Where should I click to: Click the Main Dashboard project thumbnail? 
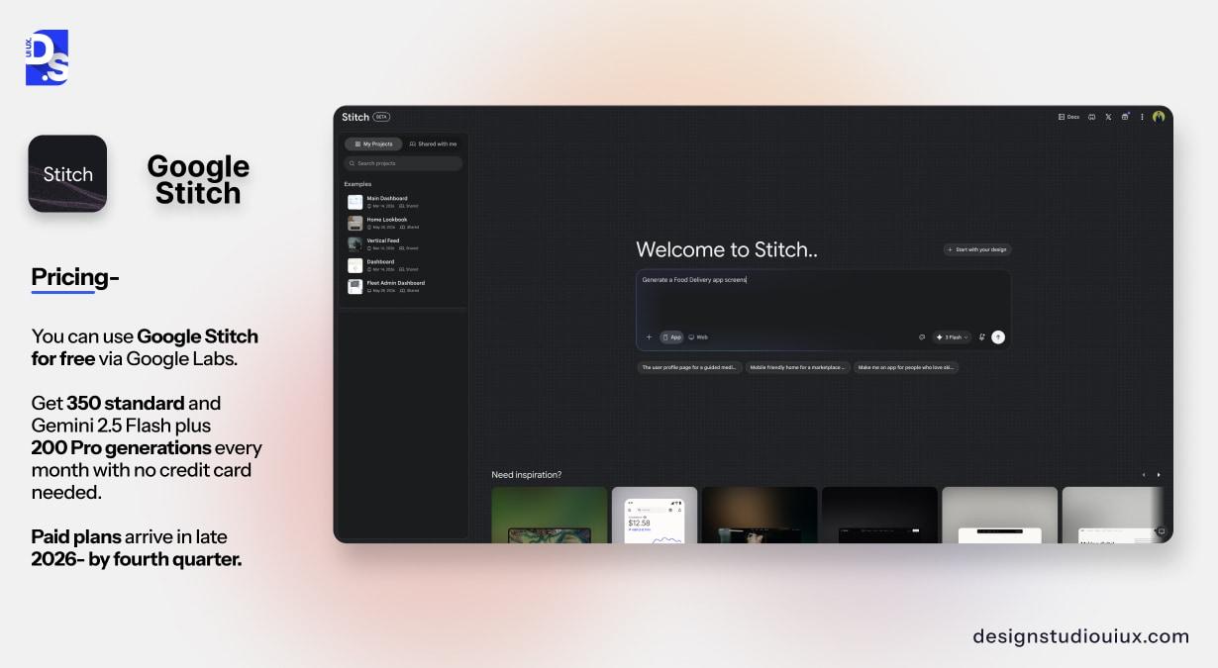pyautogui.click(x=355, y=202)
